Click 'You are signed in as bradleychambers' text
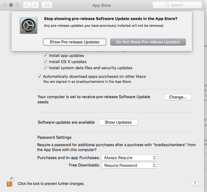Image resolution: width=207 pixels, height=192 pixels. (x=87, y=82)
